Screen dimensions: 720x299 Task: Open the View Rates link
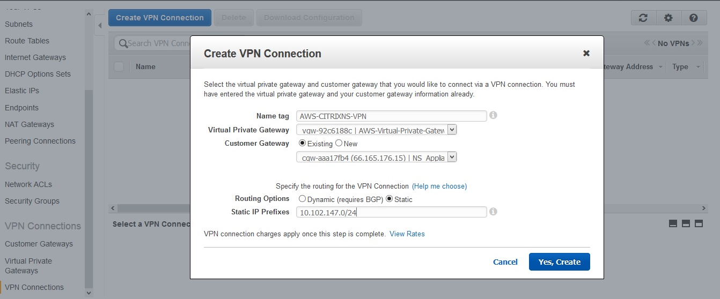click(x=407, y=234)
